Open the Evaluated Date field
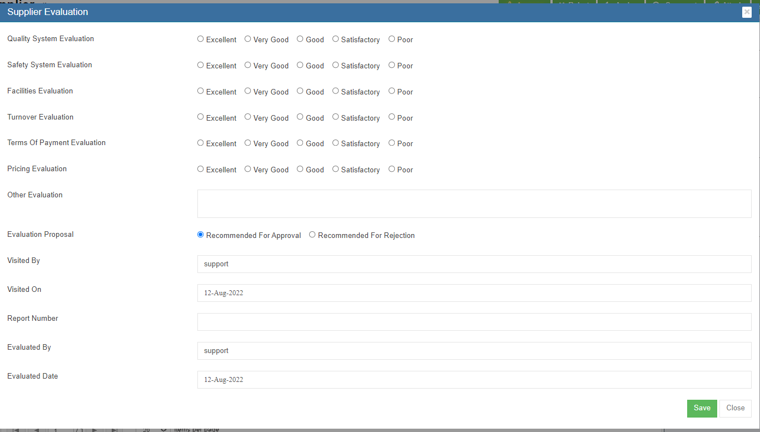The width and height of the screenshot is (760, 432). coord(474,380)
